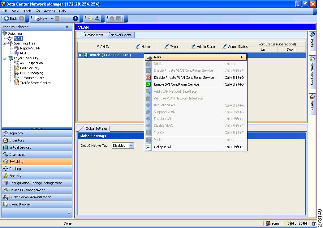Screen dimensions: 323x228
Task: Open the Switching section
Action: point(37,162)
